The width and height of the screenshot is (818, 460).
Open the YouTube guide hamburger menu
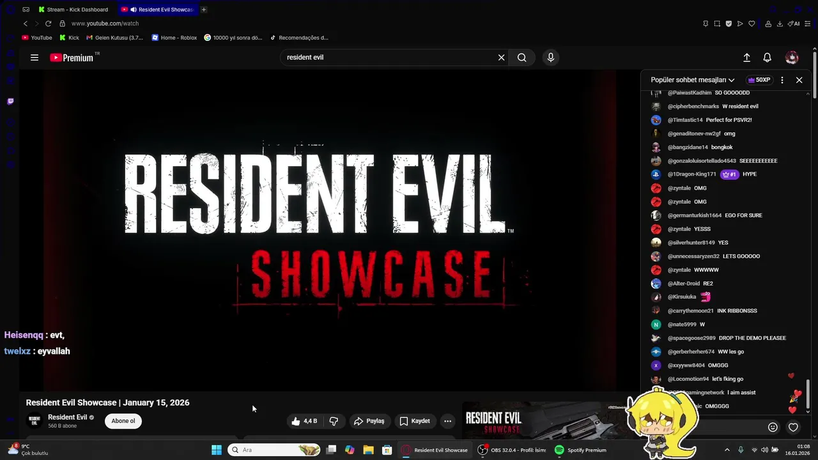click(x=35, y=57)
